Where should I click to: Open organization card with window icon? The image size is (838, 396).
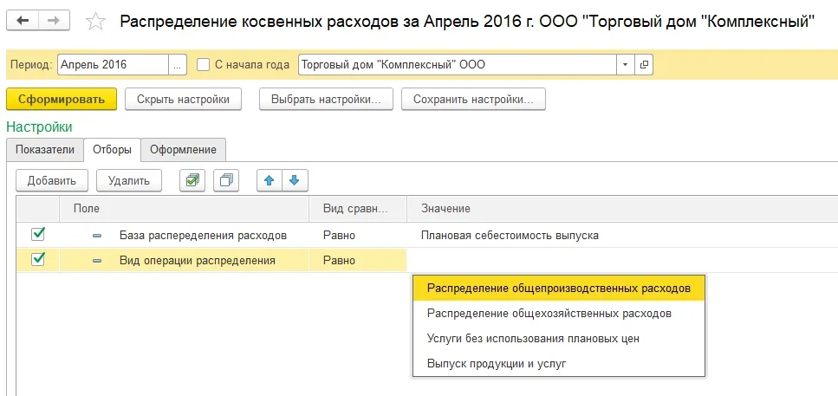644,65
